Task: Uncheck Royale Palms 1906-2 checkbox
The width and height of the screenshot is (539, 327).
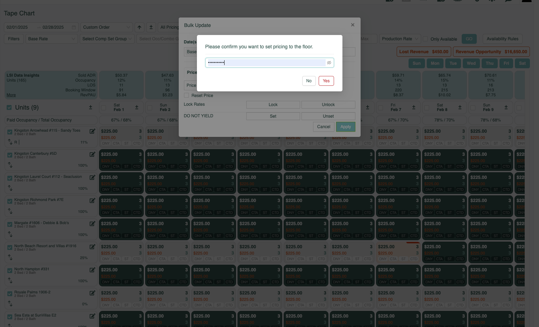Action: [10, 294]
